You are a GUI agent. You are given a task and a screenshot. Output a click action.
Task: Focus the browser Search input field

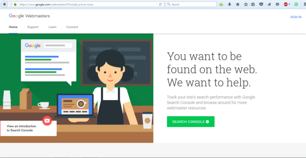tap(191, 4)
